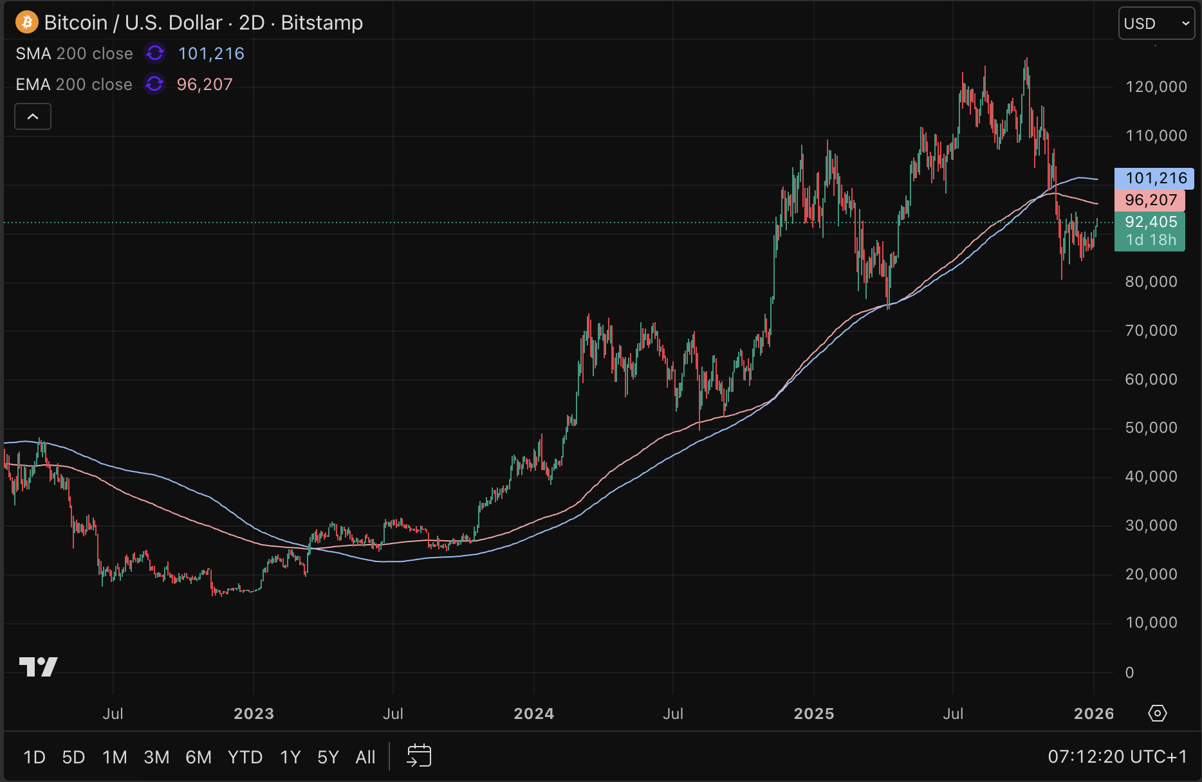Click the Bitcoin logo icon
This screenshot has height=782, width=1202.
coord(26,23)
